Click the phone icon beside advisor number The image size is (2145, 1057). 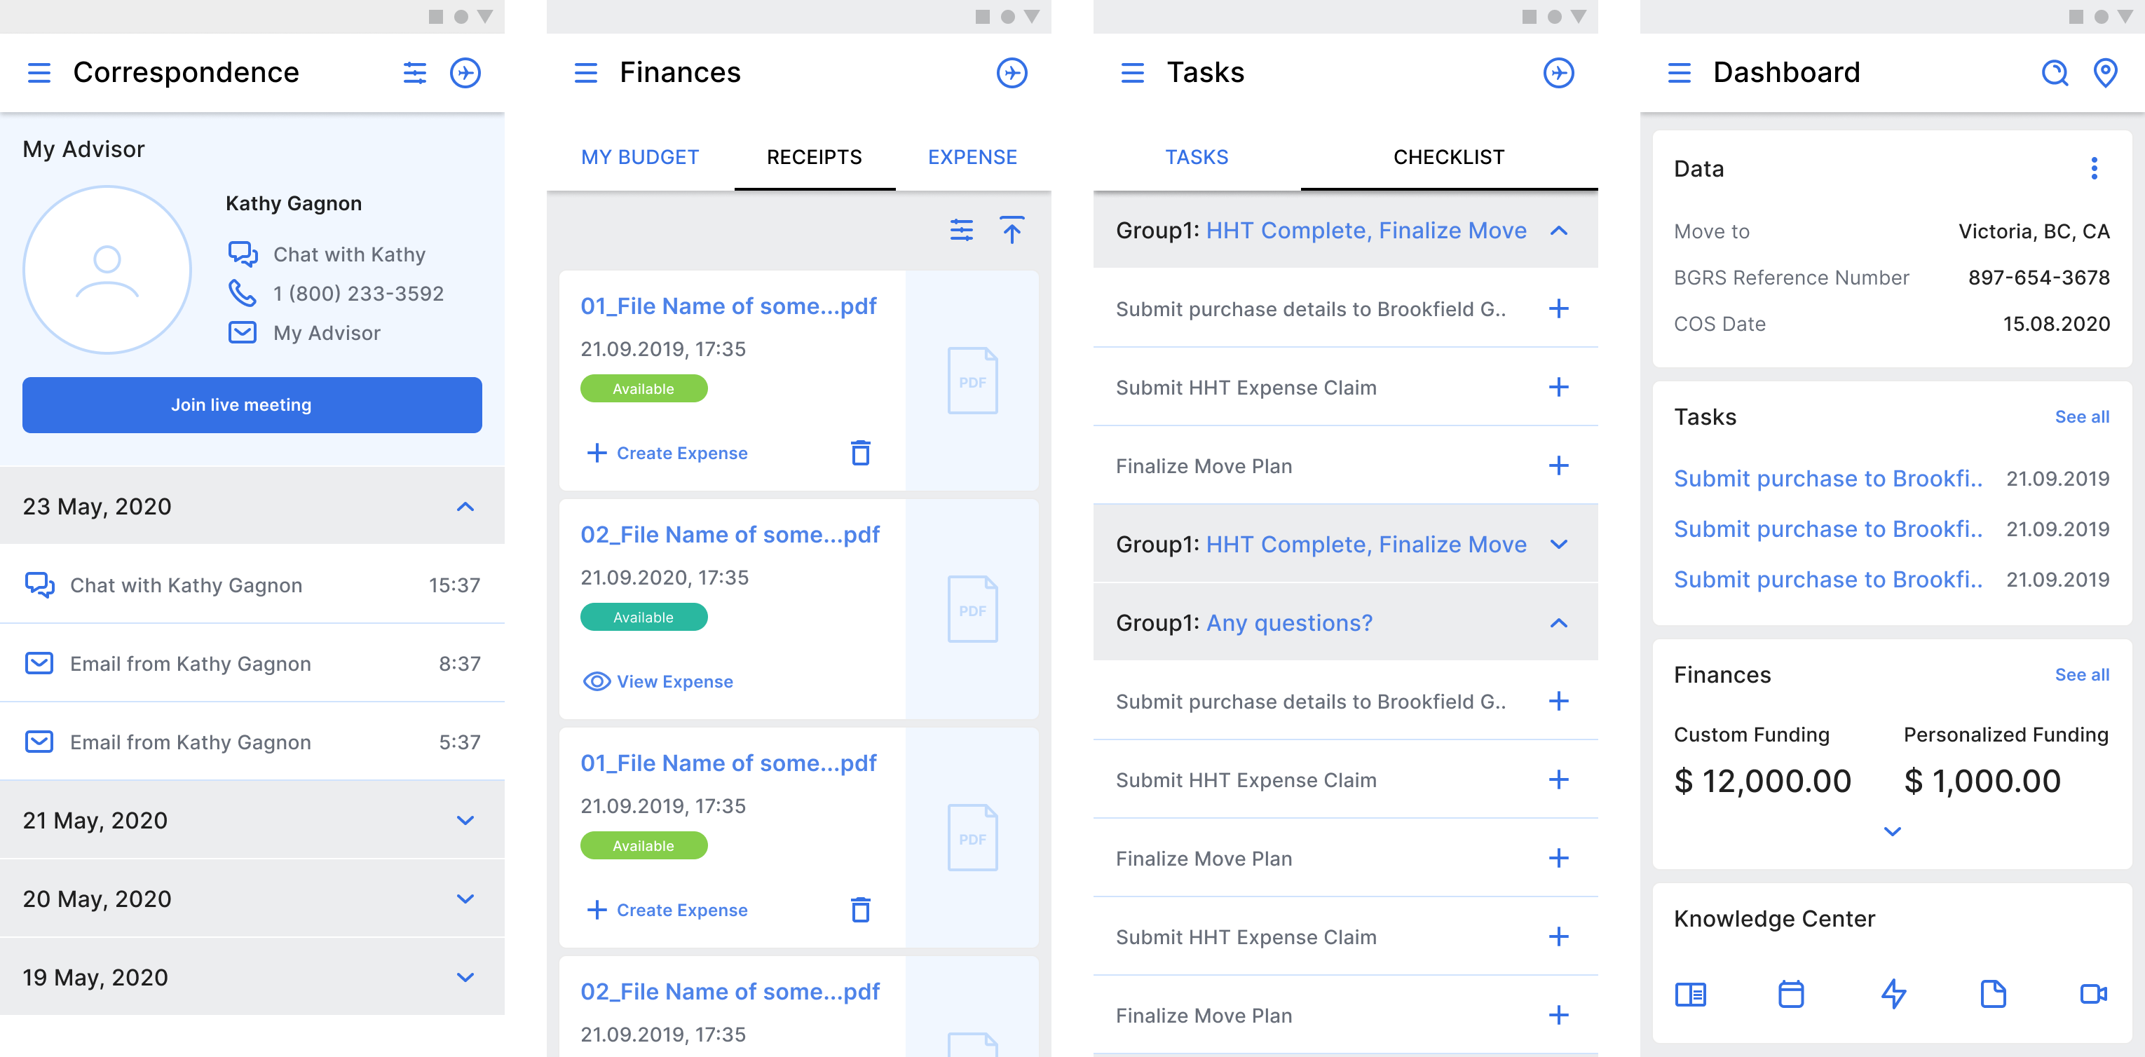click(241, 293)
